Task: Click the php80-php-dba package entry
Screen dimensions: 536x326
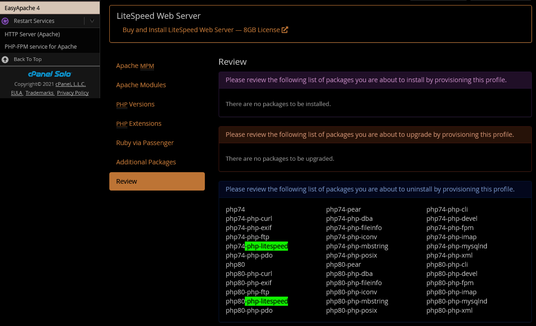Action: [x=349, y=274]
